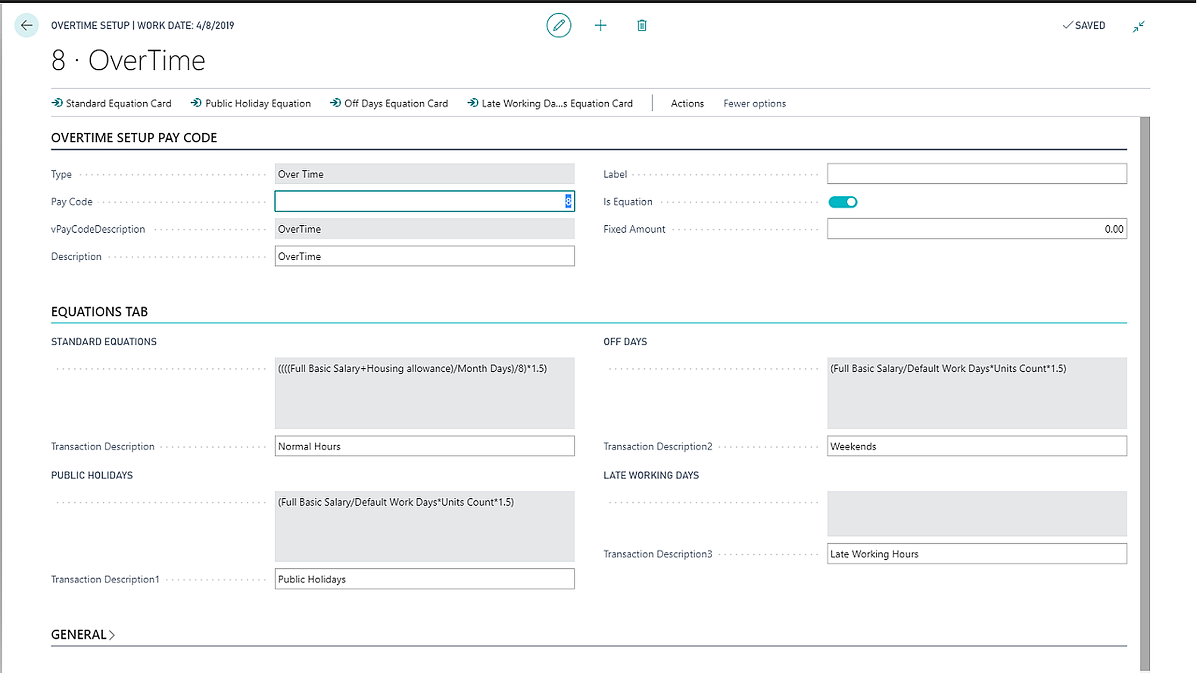Screen dimensions: 1197x673
Task: Open Public Holiday Equation action
Action: pos(251,103)
